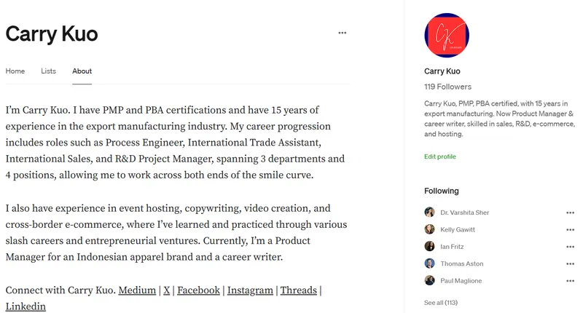The height and width of the screenshot is (313, 583).
Task: Click Paul Maglione's avatar picture
Action: [x=429, y=280]
